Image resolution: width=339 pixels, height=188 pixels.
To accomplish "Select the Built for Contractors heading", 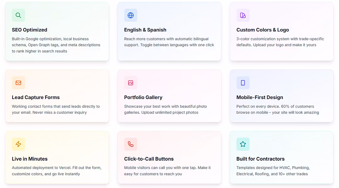I will point(260,159).
